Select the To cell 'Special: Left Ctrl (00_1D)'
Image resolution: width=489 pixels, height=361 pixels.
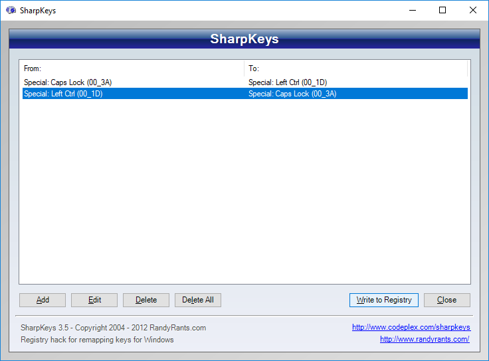click(x=288, y=82)
